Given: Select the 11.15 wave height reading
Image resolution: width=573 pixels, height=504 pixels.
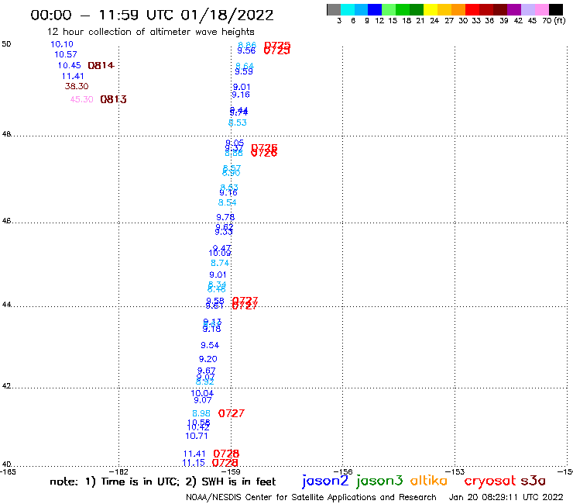Looking at the screenshot, I should pyautogui.click(x=194, y=463).
